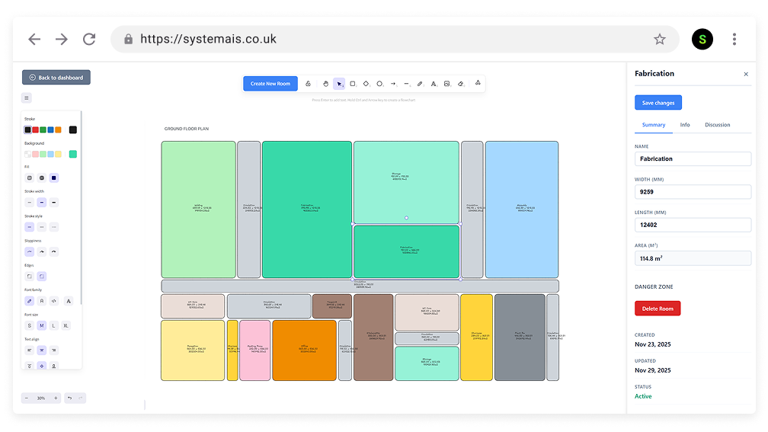This screenshot has height=432, width=768.
Task: Select the Ellipse shape tool
Action: 379,84
